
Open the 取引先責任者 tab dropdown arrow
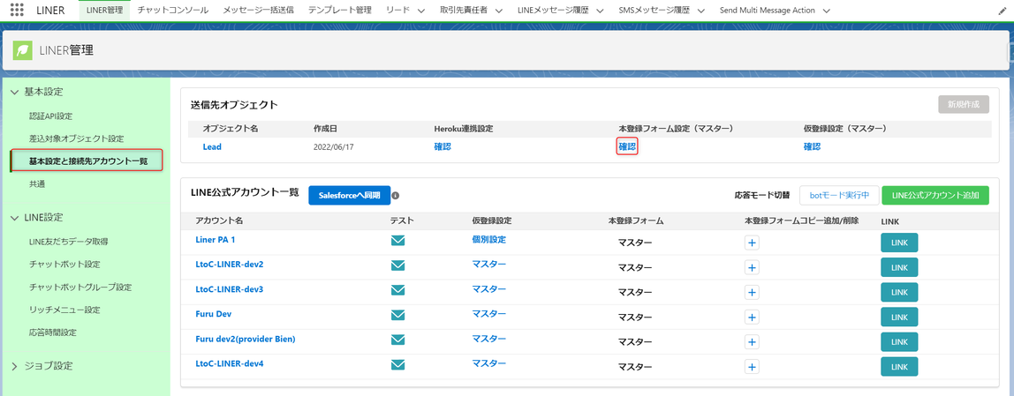point(500,11)
